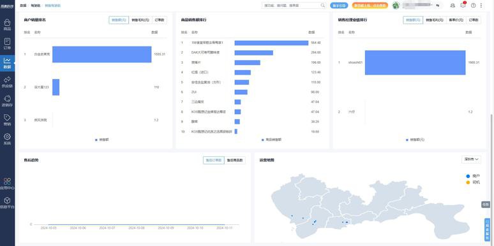Open the help question-mark icon
This screenshot has width=494, height=246.
point(473,5)
